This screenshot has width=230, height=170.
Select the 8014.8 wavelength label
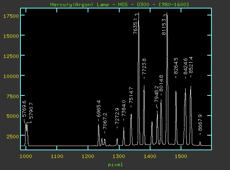coord(161,83)
